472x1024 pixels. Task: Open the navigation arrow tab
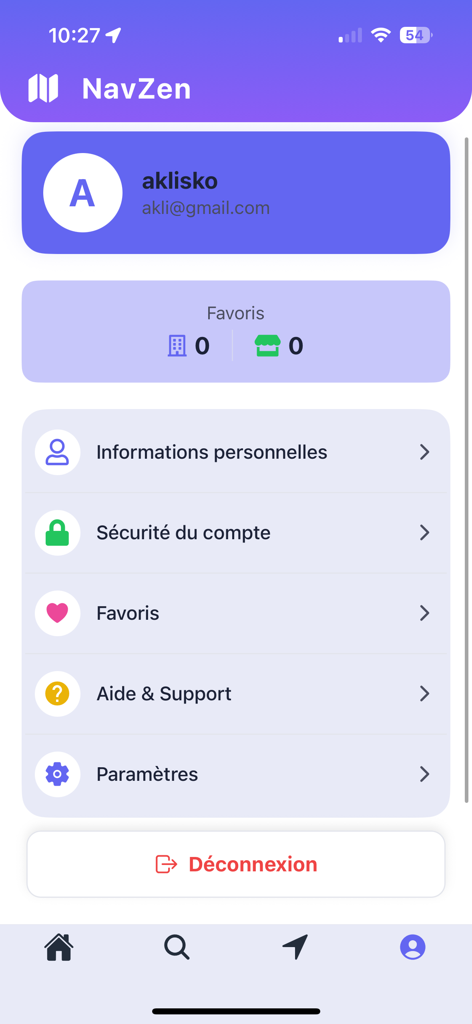[295, 947]
